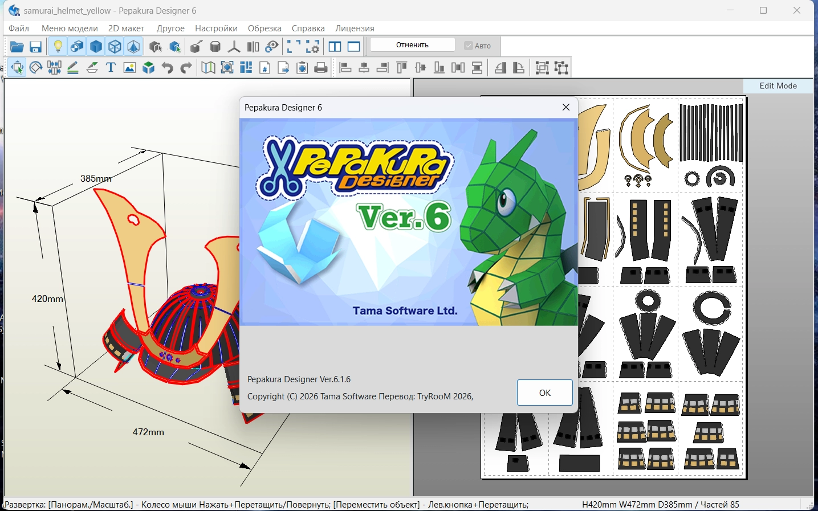
Task: Click the align left edges icon
Action: tap(345, 68)
